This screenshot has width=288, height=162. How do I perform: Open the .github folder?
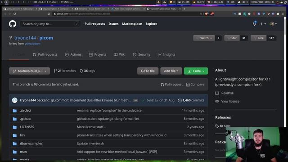coord(25,119)
